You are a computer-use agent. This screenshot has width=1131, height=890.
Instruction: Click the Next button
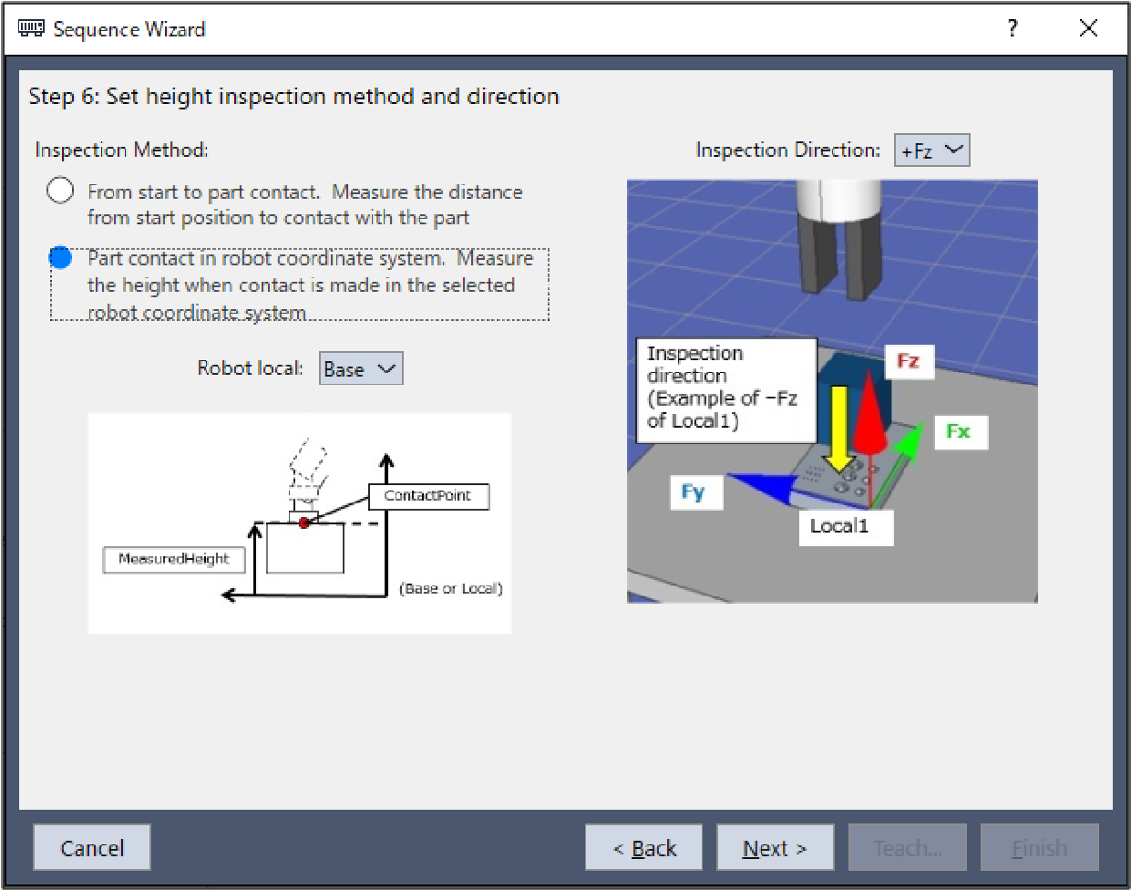point(775,848)
